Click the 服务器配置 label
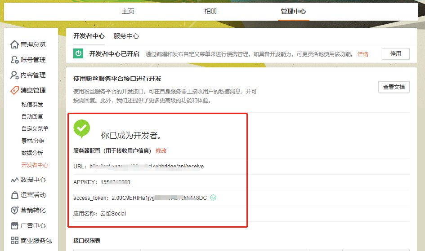Screen dimensions: 425x251 pos(112,151)
